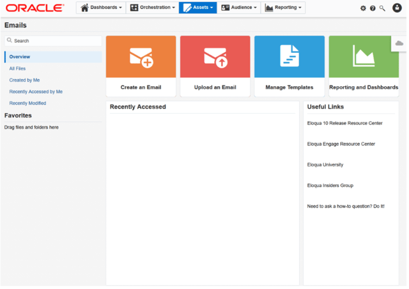409x289 pixels.
Task: Click the Reporting chart icon
Action: [x=268, y=8]
